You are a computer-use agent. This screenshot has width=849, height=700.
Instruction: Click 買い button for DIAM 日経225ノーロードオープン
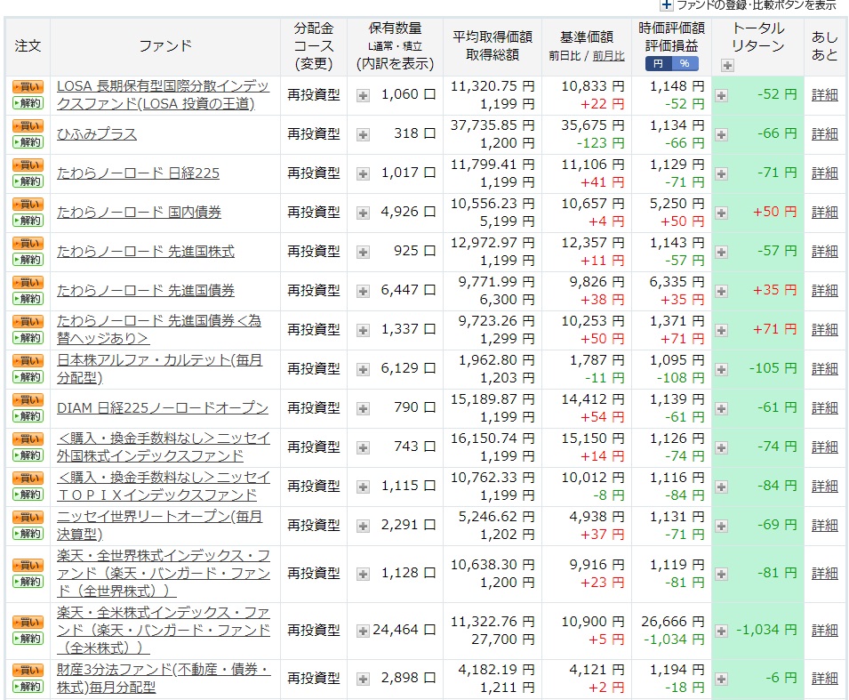coord(28,400)
